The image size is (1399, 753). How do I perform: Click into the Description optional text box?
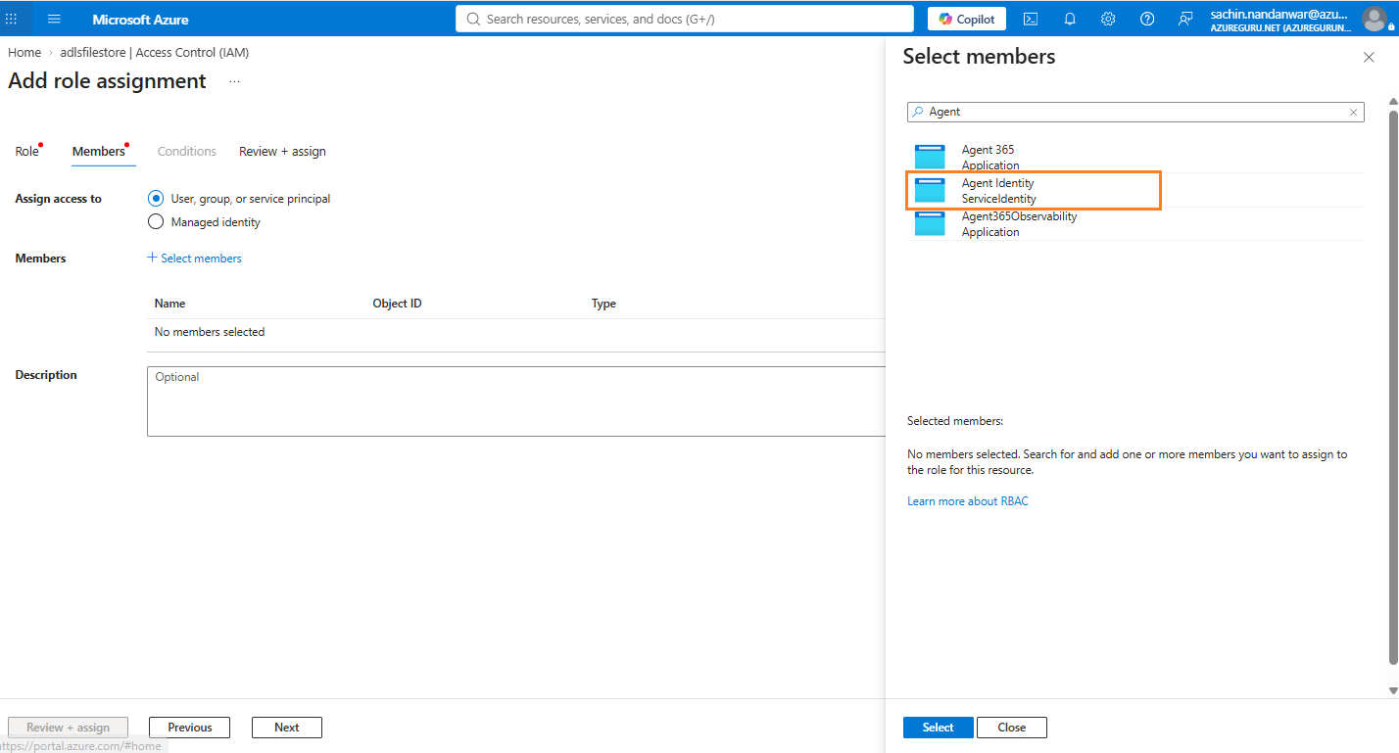[x=516, y=401]
